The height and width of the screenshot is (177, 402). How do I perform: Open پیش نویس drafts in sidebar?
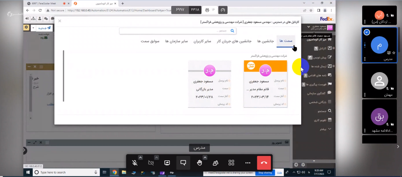[320, 57]
